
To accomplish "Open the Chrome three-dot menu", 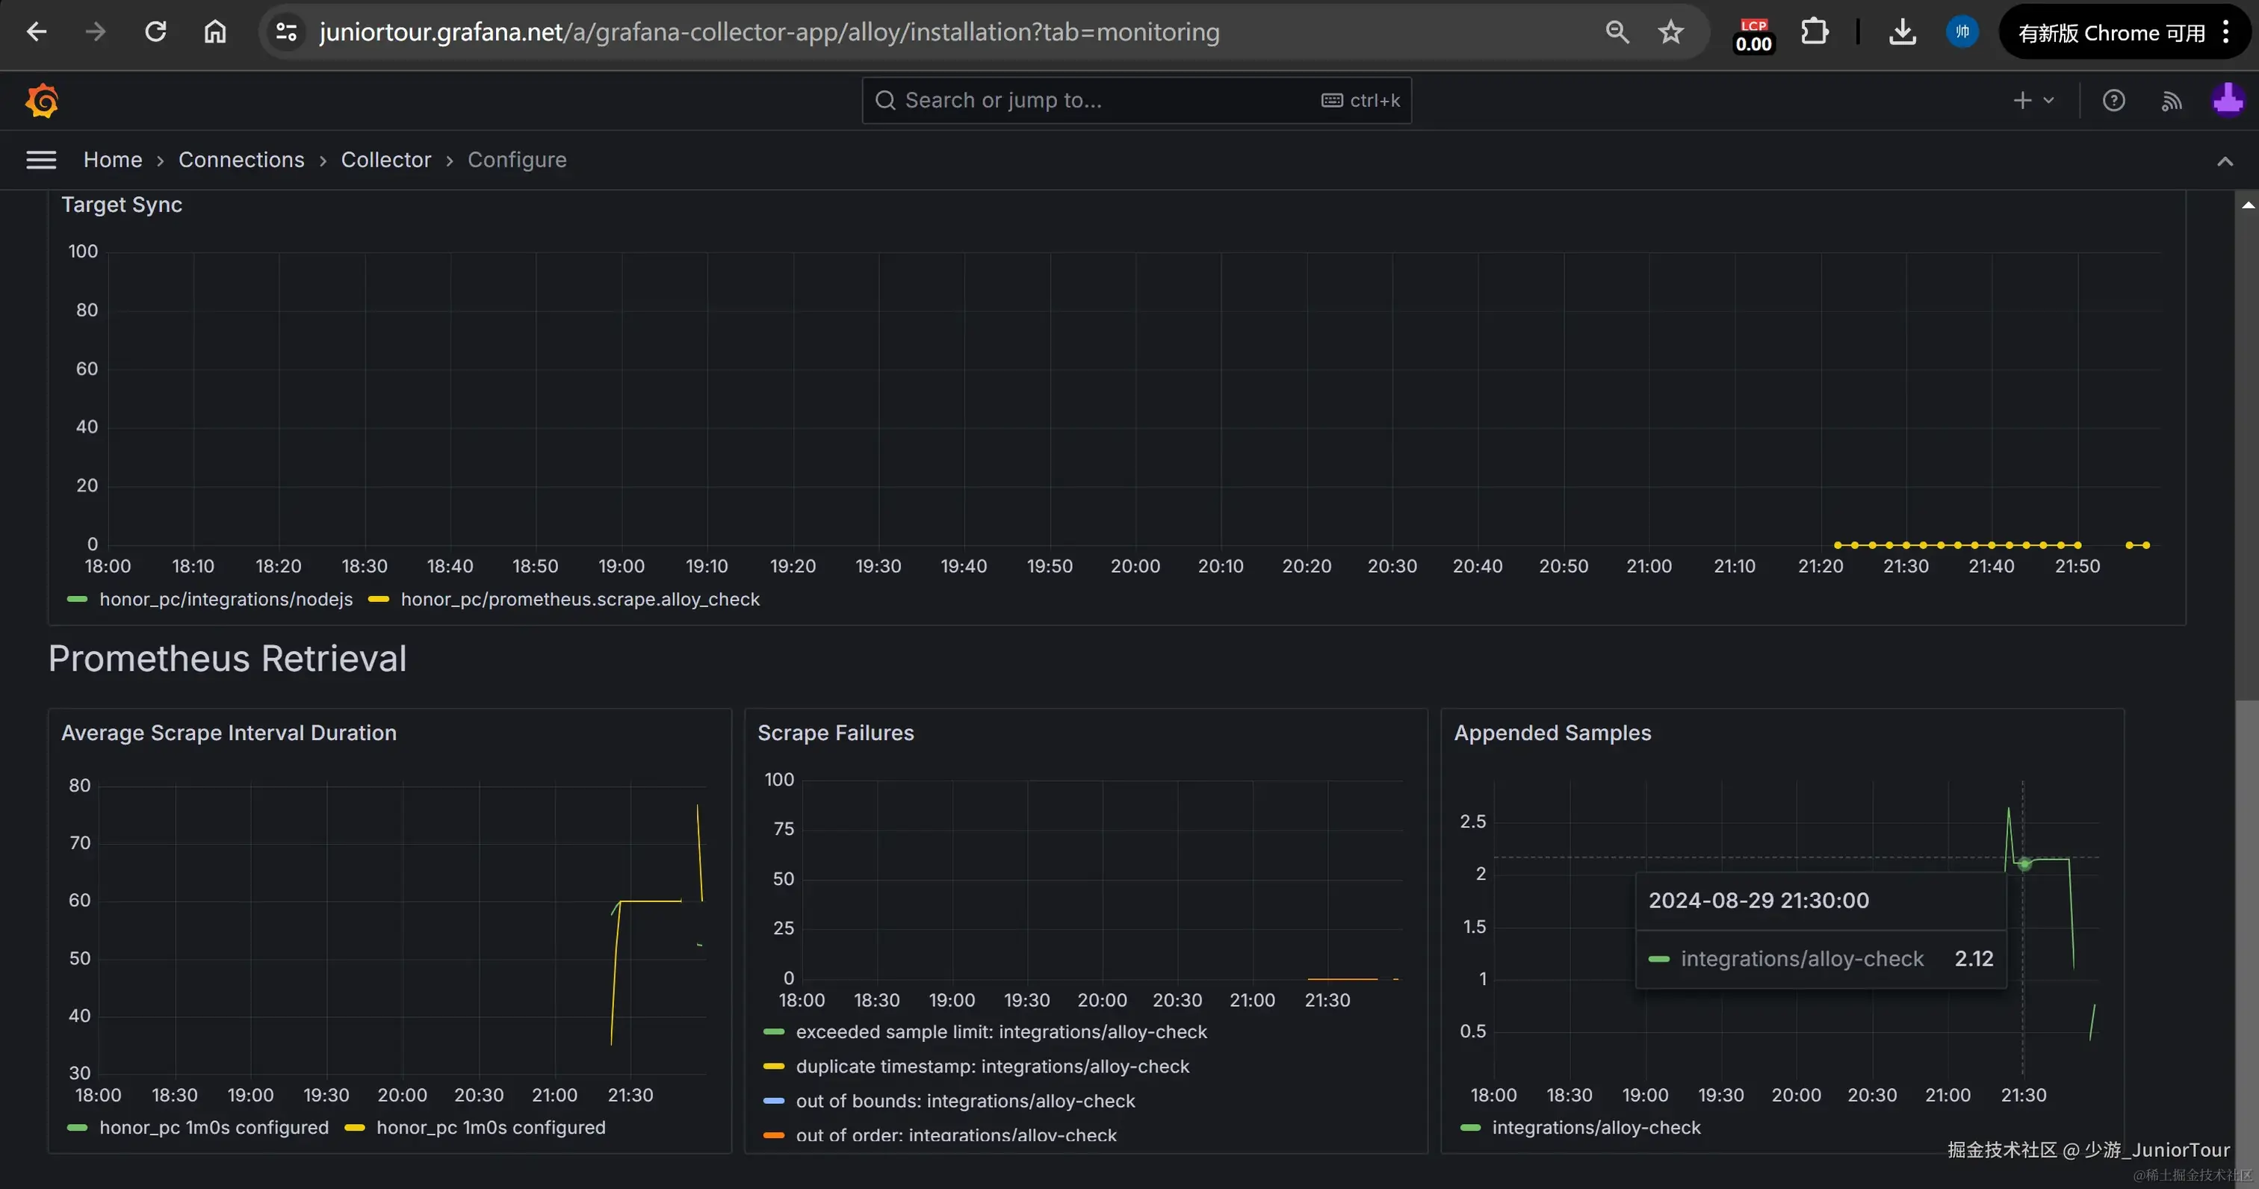I will (2228, 31).
